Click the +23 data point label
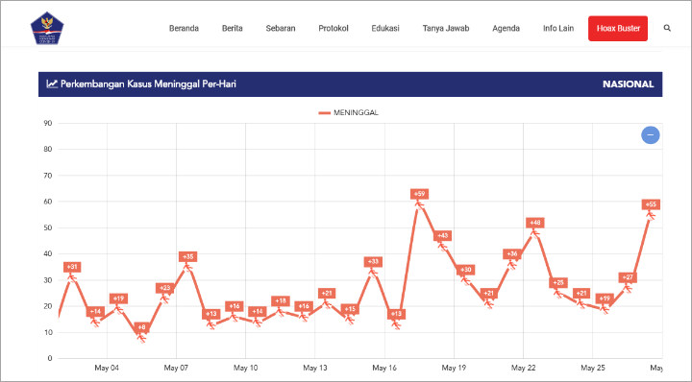The width and height of the screenshot is (692, 382). (164, 288)
